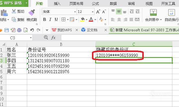Click the fx insert function button
This screenshot has height=107, width=179.
tap(53, 38)
